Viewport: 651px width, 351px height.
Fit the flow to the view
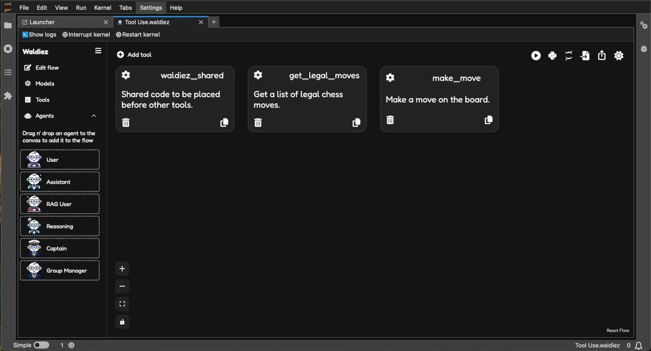[122, 304]
